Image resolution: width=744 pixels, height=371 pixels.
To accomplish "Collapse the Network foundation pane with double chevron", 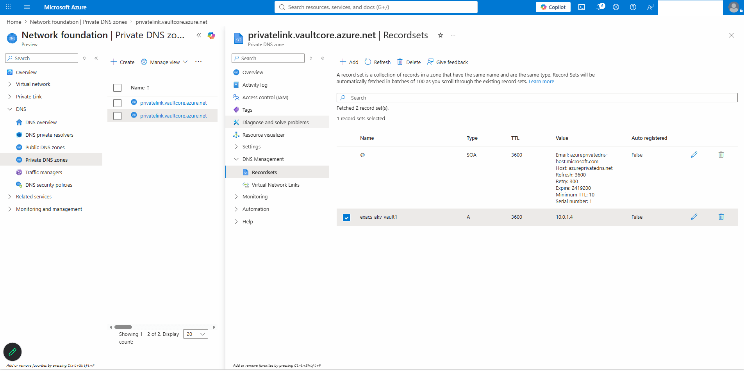I will point(199,35).
